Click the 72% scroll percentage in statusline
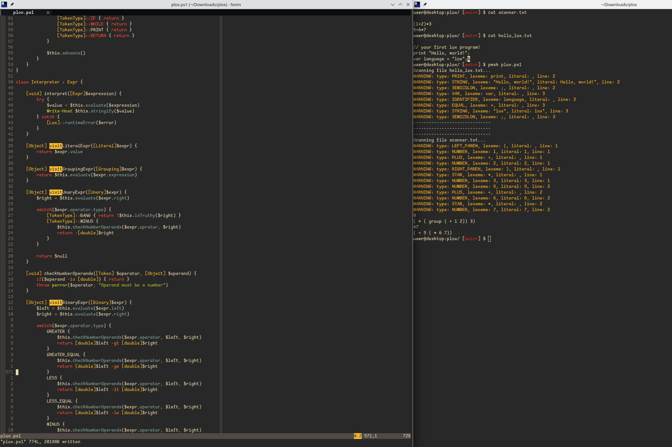This screenshot has width=672, height=447. click(x=406, y=436)
